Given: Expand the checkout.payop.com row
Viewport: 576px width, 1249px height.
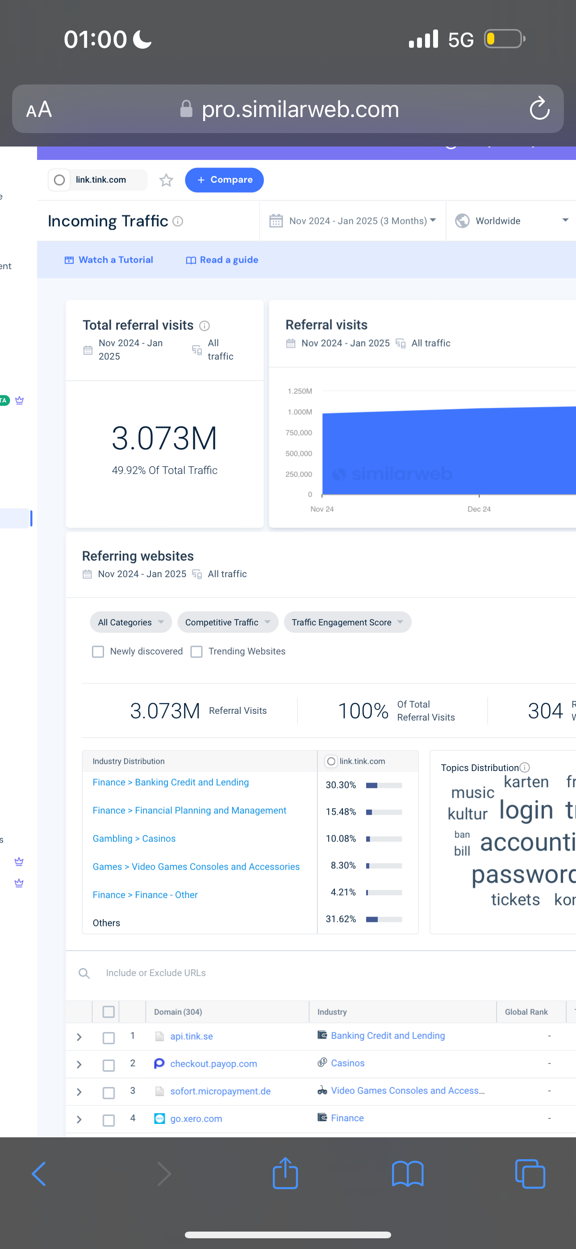Looking at the screenshot, I should [79, 1064].
